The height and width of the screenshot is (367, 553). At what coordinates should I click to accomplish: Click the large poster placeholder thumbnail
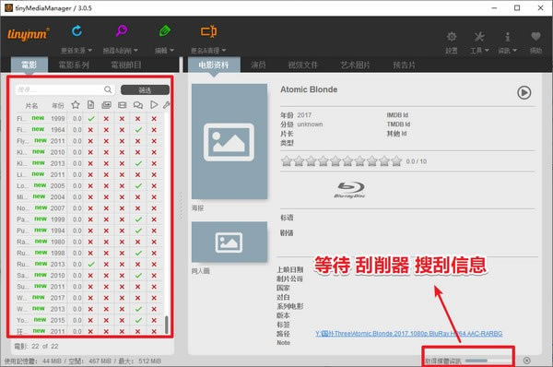[x=229, y=141]
